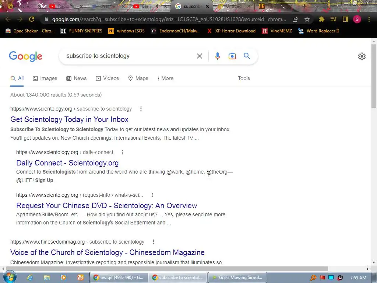377x283 pixels.
Task: Click the red flag tray icon
Action: pyautogui.click(x=322, y=277)
